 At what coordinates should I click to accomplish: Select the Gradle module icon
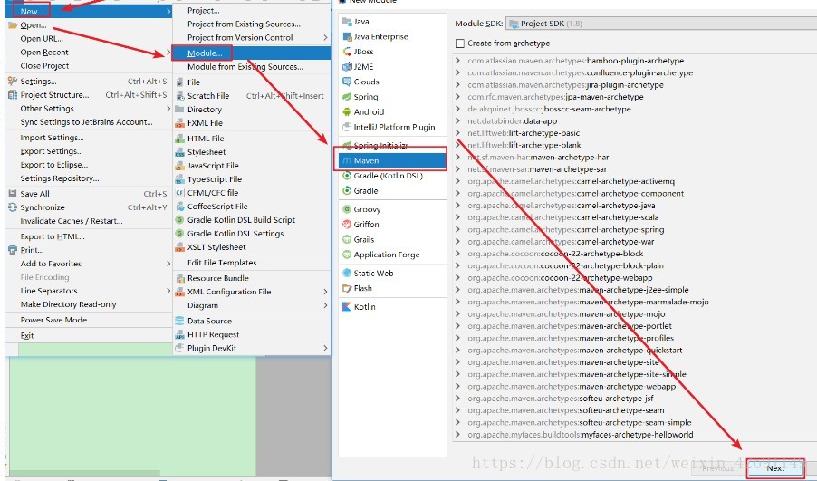pos(347,191)
